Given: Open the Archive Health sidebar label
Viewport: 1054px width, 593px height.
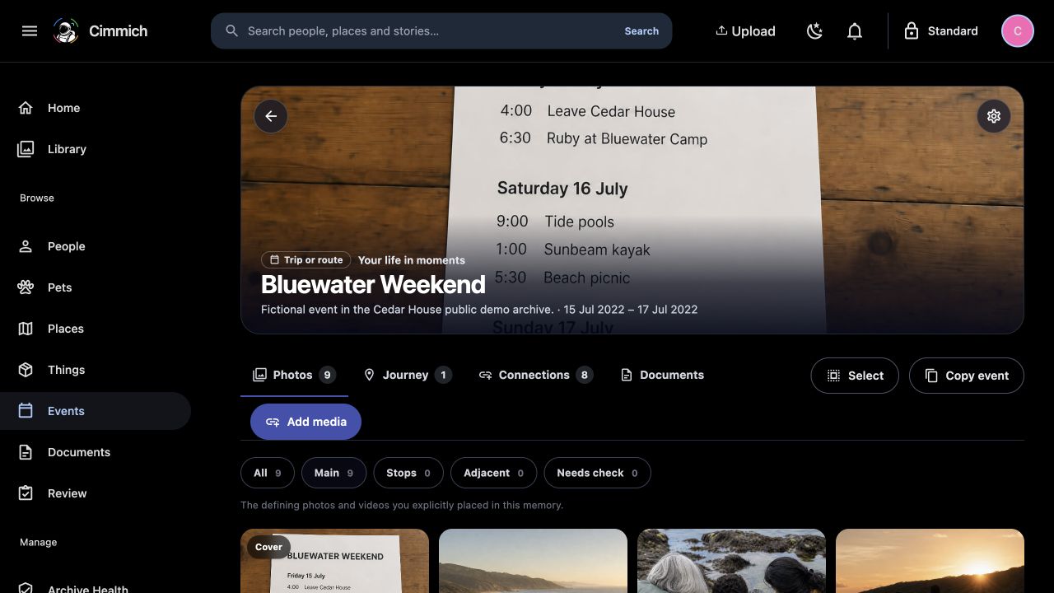Looking at the screenshot, I should (87, 588).
